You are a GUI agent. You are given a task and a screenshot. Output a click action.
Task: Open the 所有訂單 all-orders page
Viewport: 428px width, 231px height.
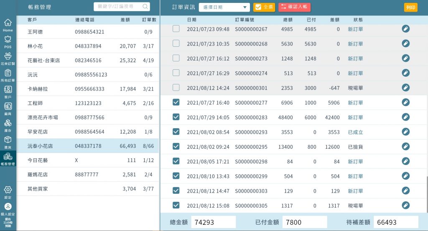click(8, 75)
